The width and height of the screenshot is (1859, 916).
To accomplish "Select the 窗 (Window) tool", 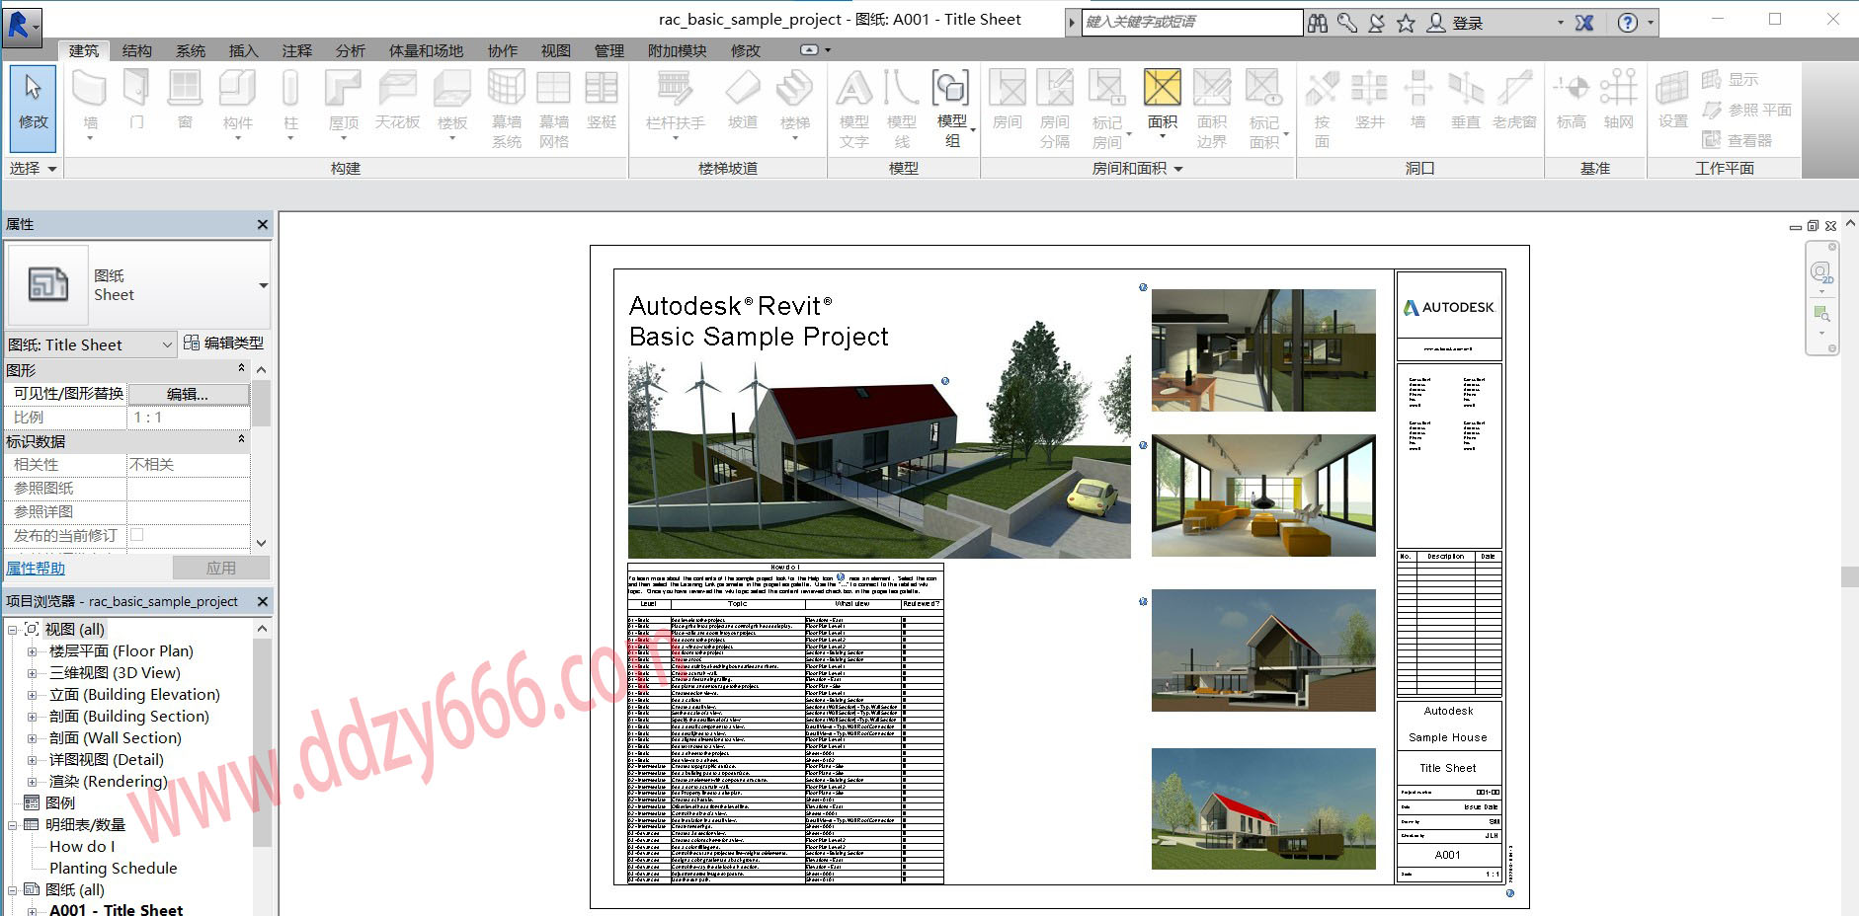I will pyautogui.click(x=185, y=100).
